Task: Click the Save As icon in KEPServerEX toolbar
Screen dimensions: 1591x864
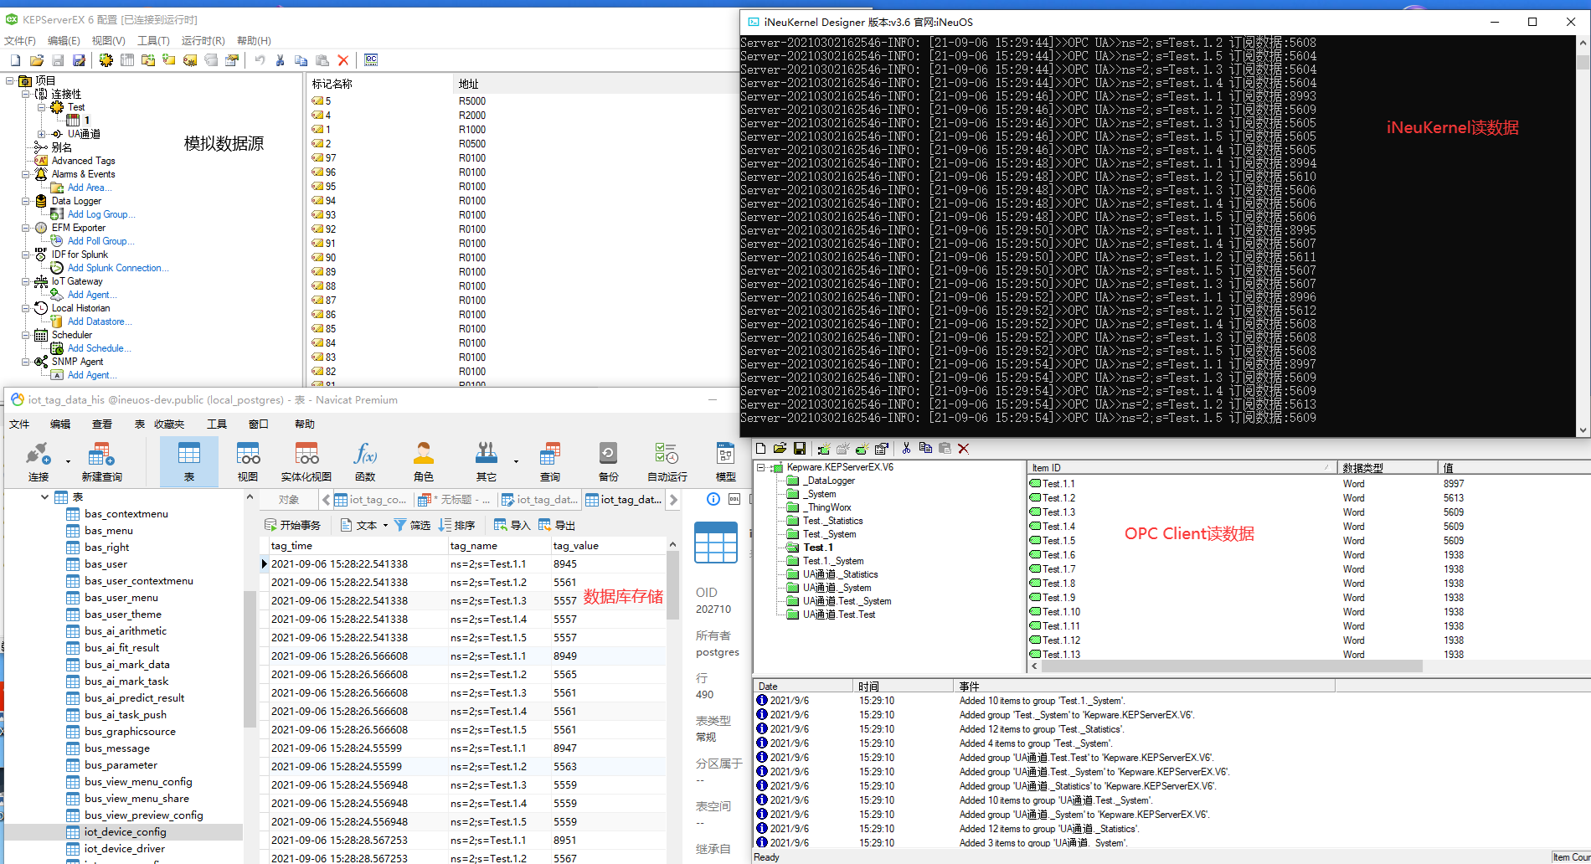Action: (x=79, y=60)
